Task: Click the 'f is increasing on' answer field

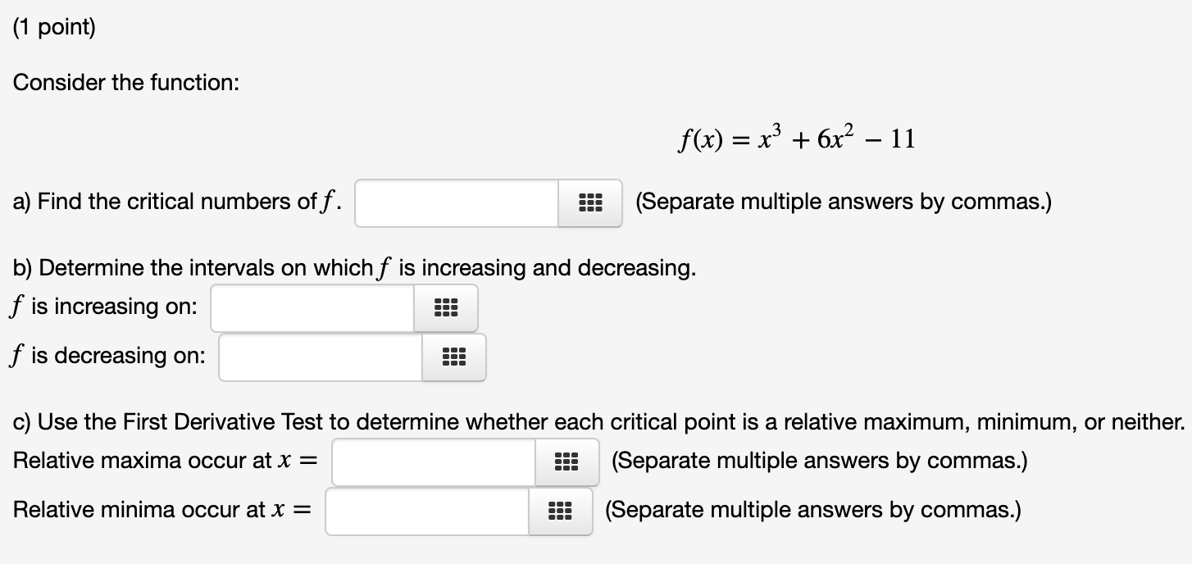Action: click(312, 307)
